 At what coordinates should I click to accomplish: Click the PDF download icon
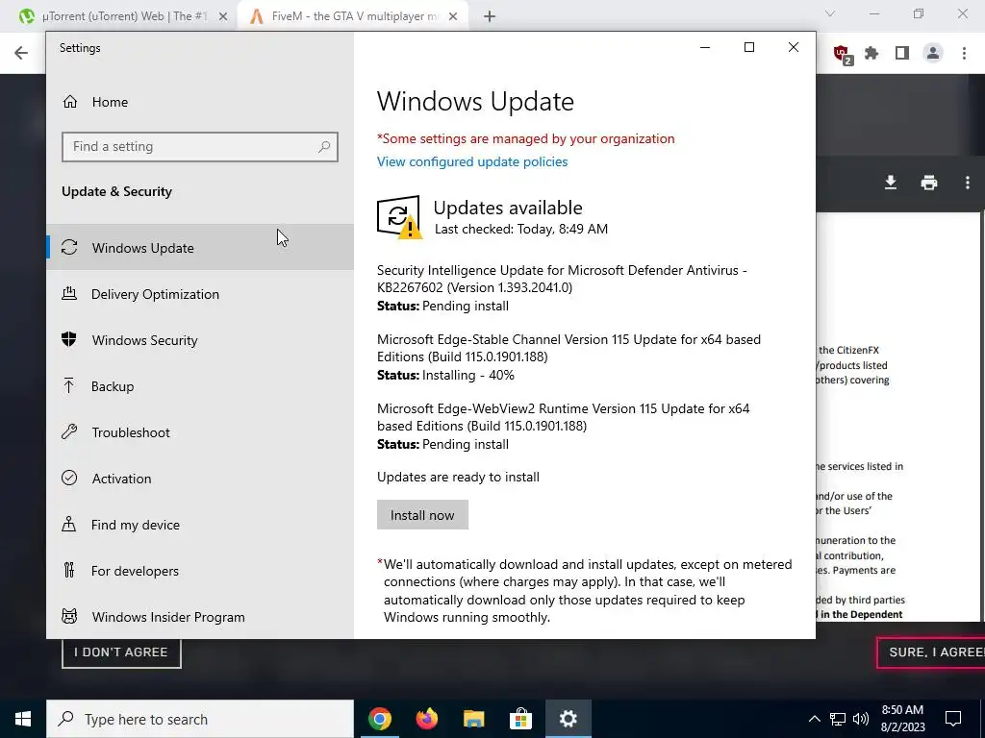(890, 183)
